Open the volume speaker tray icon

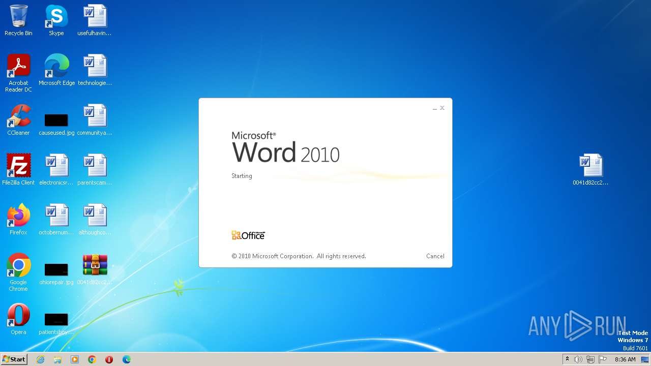pos(578,359)
